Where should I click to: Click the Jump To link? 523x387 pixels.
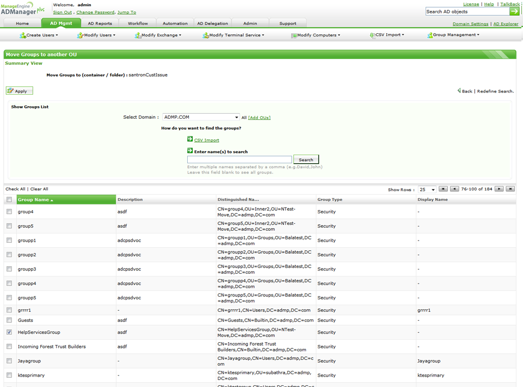pyautogui.click(x=127, y=13)
